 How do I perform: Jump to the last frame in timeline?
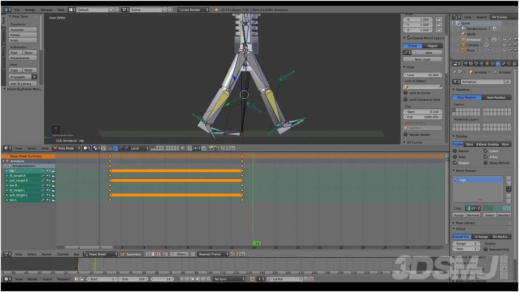coord(209,279)
